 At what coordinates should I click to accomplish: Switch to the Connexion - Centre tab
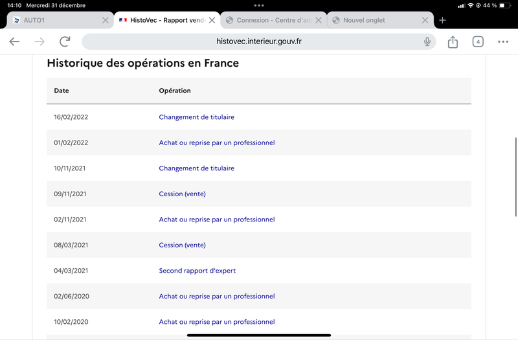pyautogui.click(x=269, y=20)
